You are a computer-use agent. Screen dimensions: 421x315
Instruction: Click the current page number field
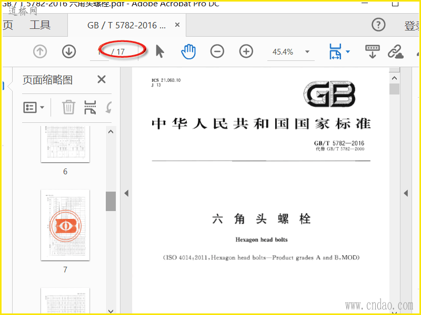click(99, 52)
